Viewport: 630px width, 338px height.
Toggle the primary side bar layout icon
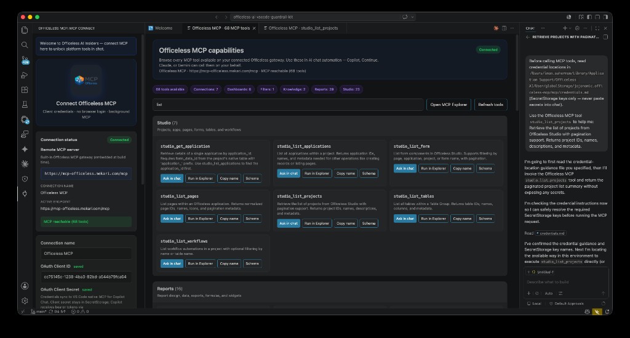(589, 17)
